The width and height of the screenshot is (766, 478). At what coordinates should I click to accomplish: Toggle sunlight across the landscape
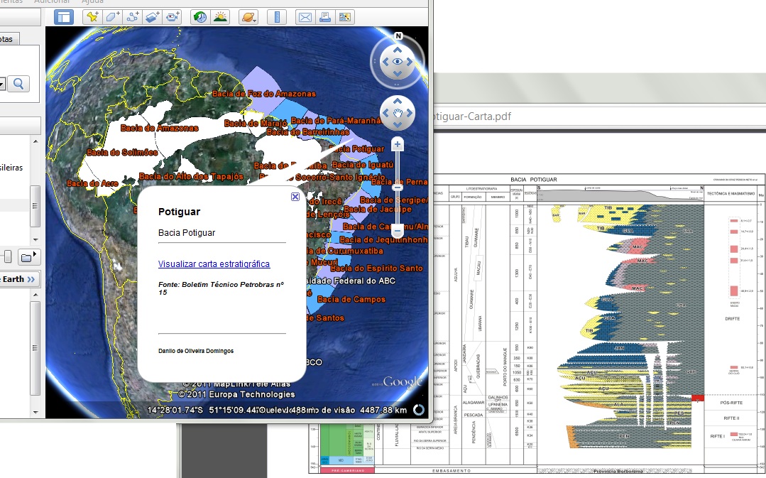click(220, 17)
